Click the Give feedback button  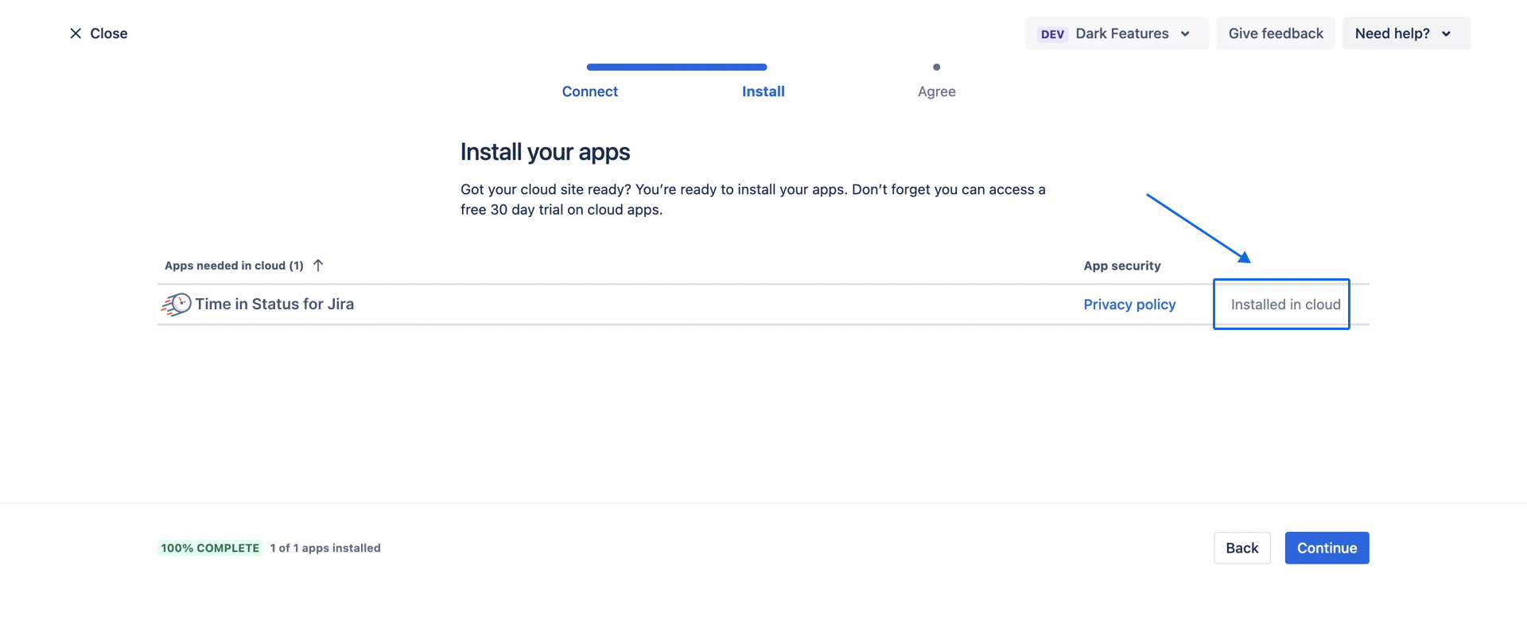[1276, 33]
